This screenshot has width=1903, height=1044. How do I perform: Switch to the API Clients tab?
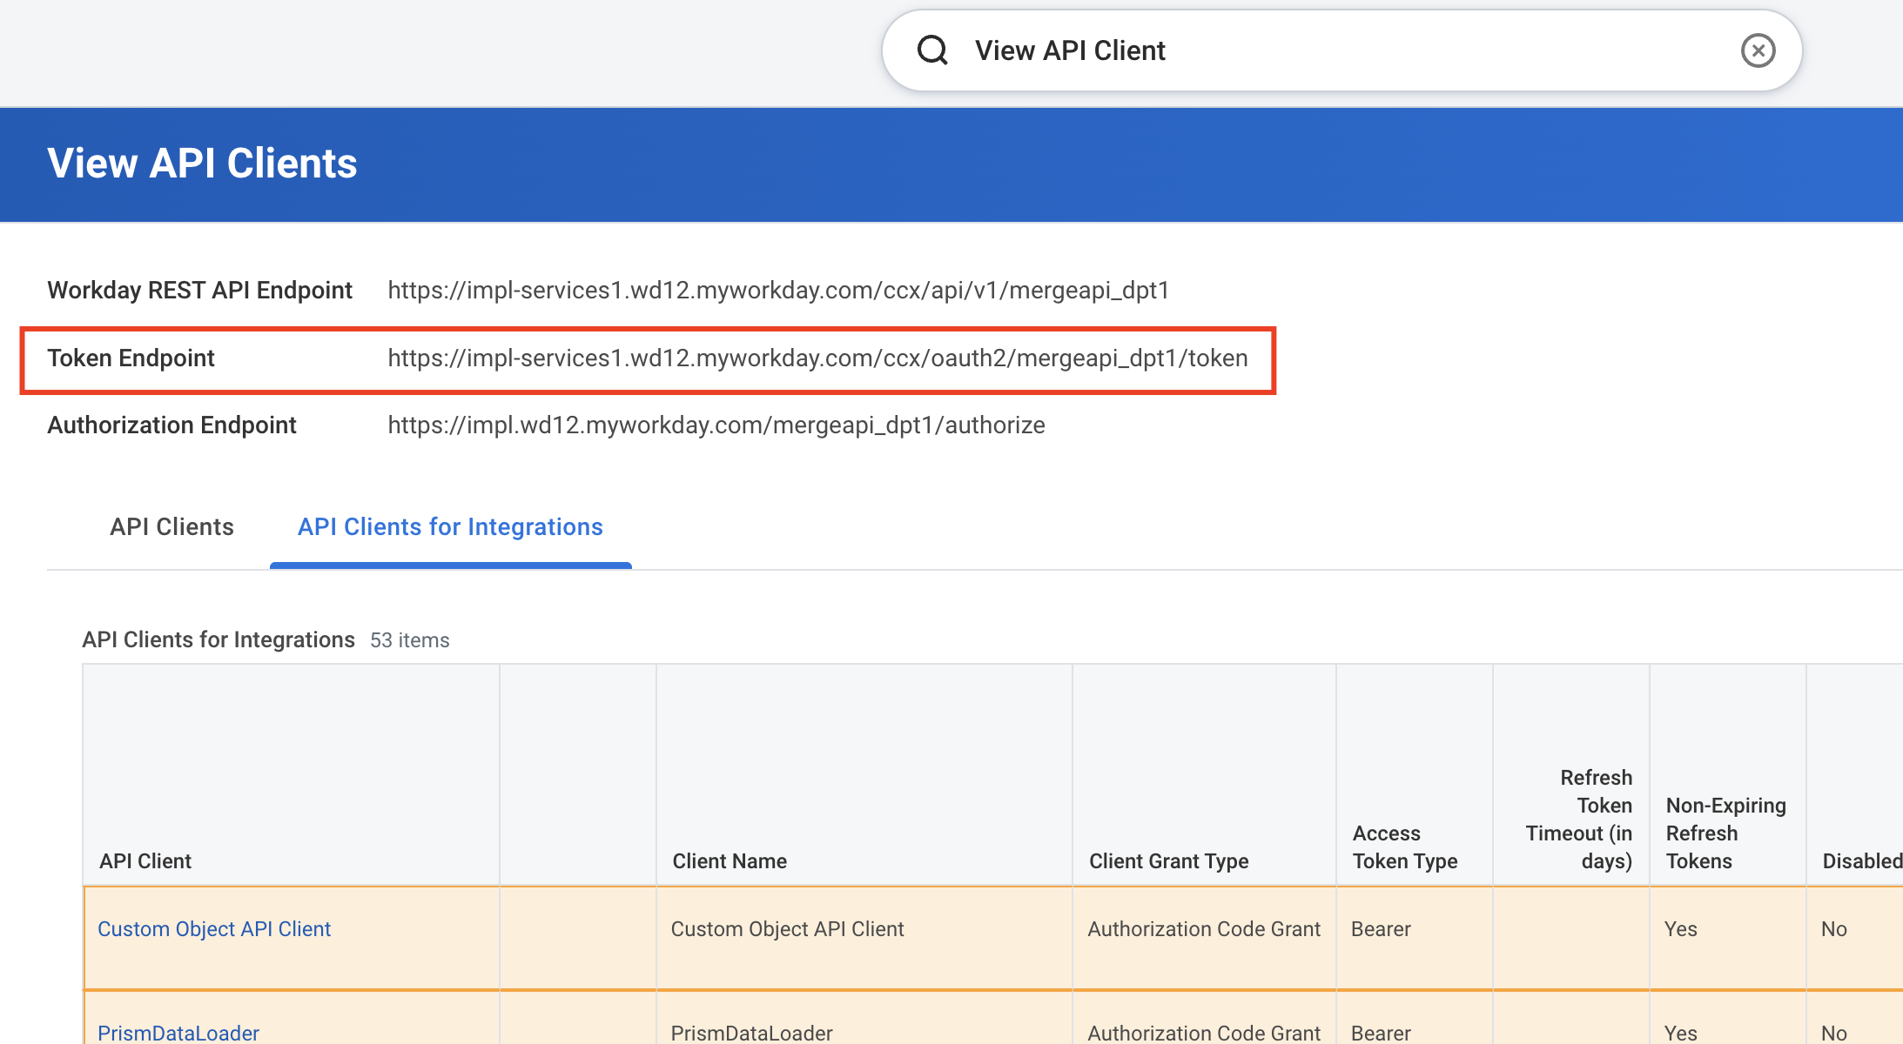[x=171, y=526]
